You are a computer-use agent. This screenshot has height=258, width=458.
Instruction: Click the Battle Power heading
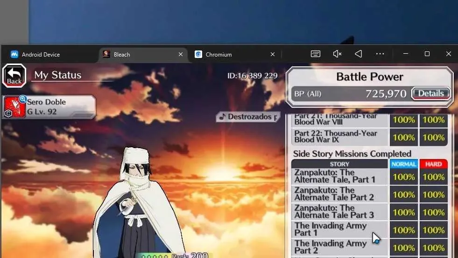click(369, 77)
